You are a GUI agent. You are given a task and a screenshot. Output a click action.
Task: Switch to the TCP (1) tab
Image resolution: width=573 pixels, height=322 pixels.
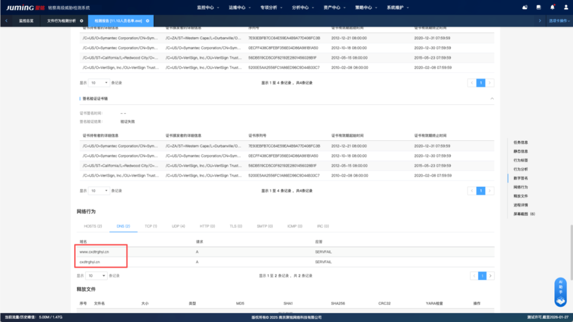(151, 226)
